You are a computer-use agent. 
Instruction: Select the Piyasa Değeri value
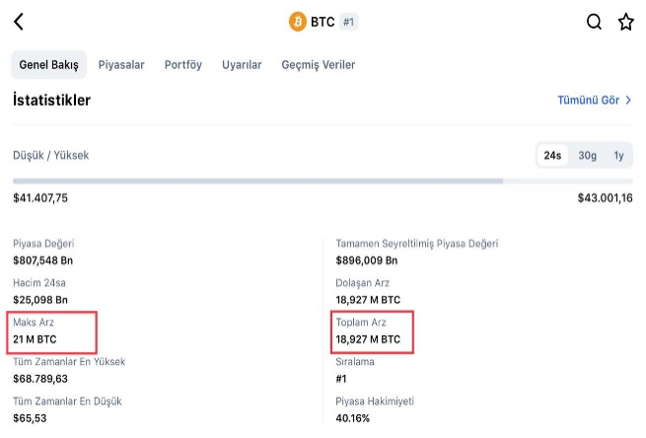[x=42, y=260]
